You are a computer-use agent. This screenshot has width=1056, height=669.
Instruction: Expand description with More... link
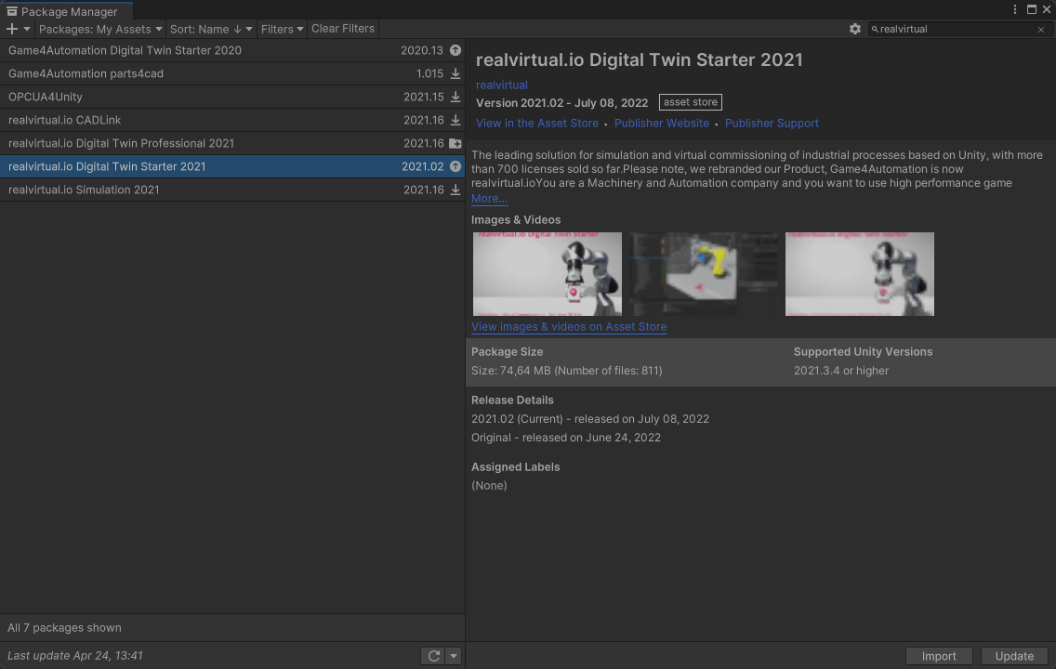tap(489, 199)
